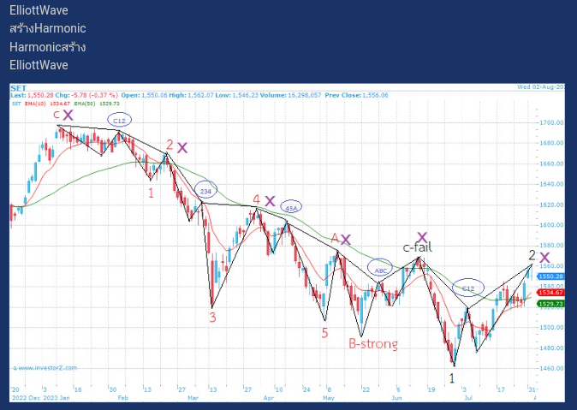Click the blue 1550.28 price tag on the axis

[x=550, y=276]
